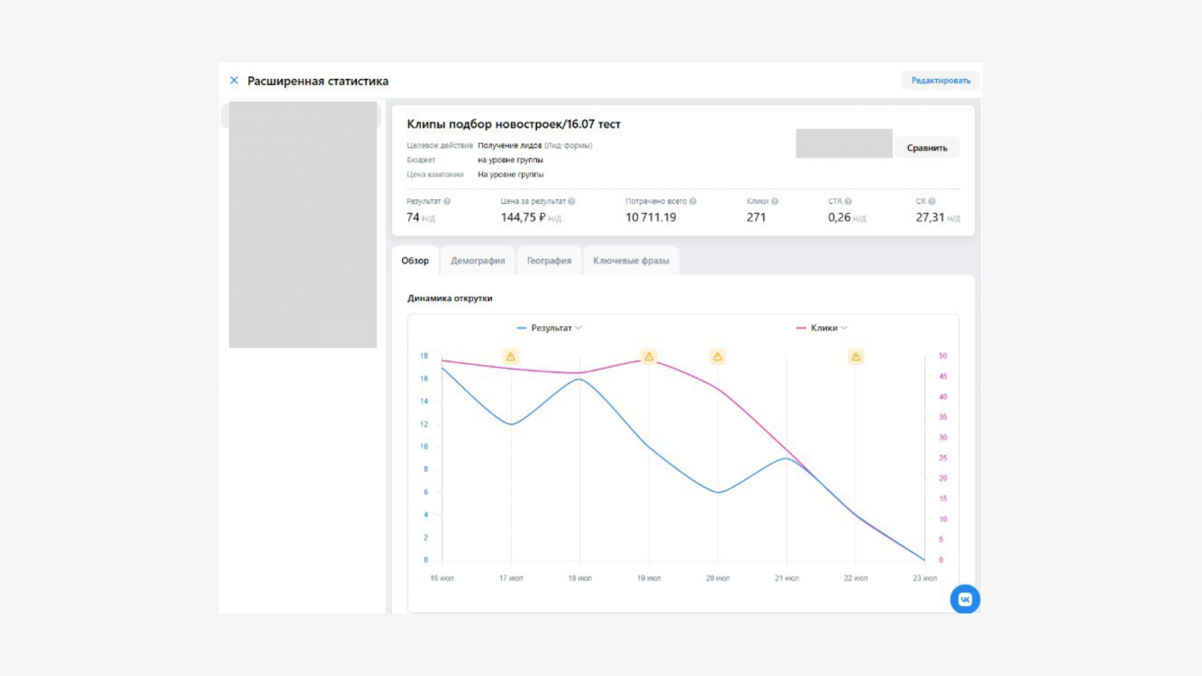
Task: Click warning triangle above 22 июл
Action: [x=856, y=357]
